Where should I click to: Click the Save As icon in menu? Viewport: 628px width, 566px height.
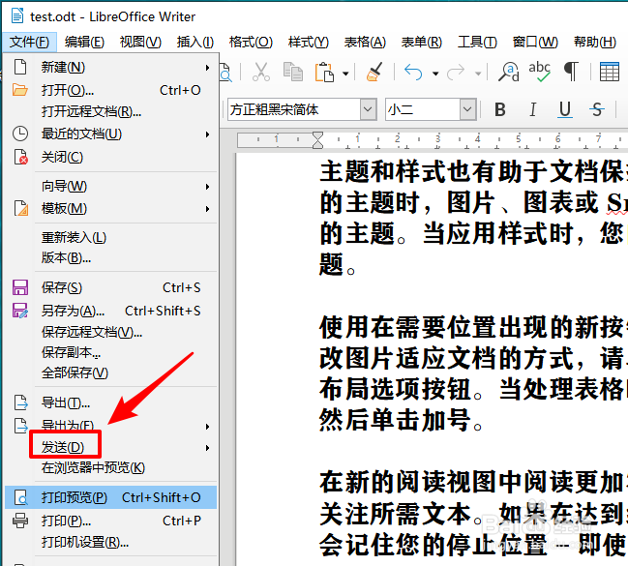tap(20, 311)
